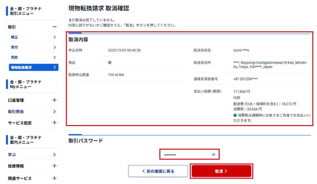Screen dimensions: 317x184
Task: Click the 取引照会 label in the sidebar
Action: pyautogui.click(x=16, y=111)
